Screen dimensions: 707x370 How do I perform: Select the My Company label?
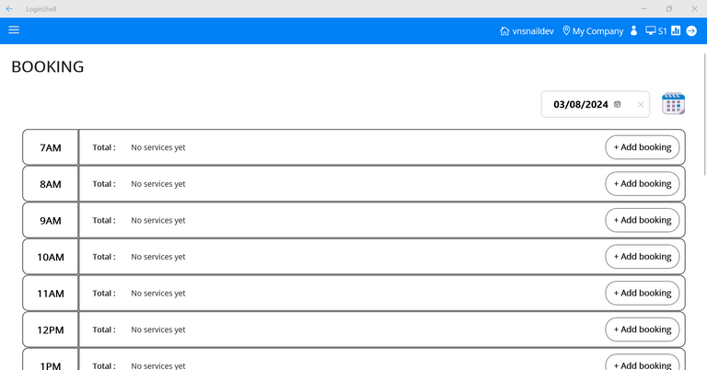click(597, 31)
